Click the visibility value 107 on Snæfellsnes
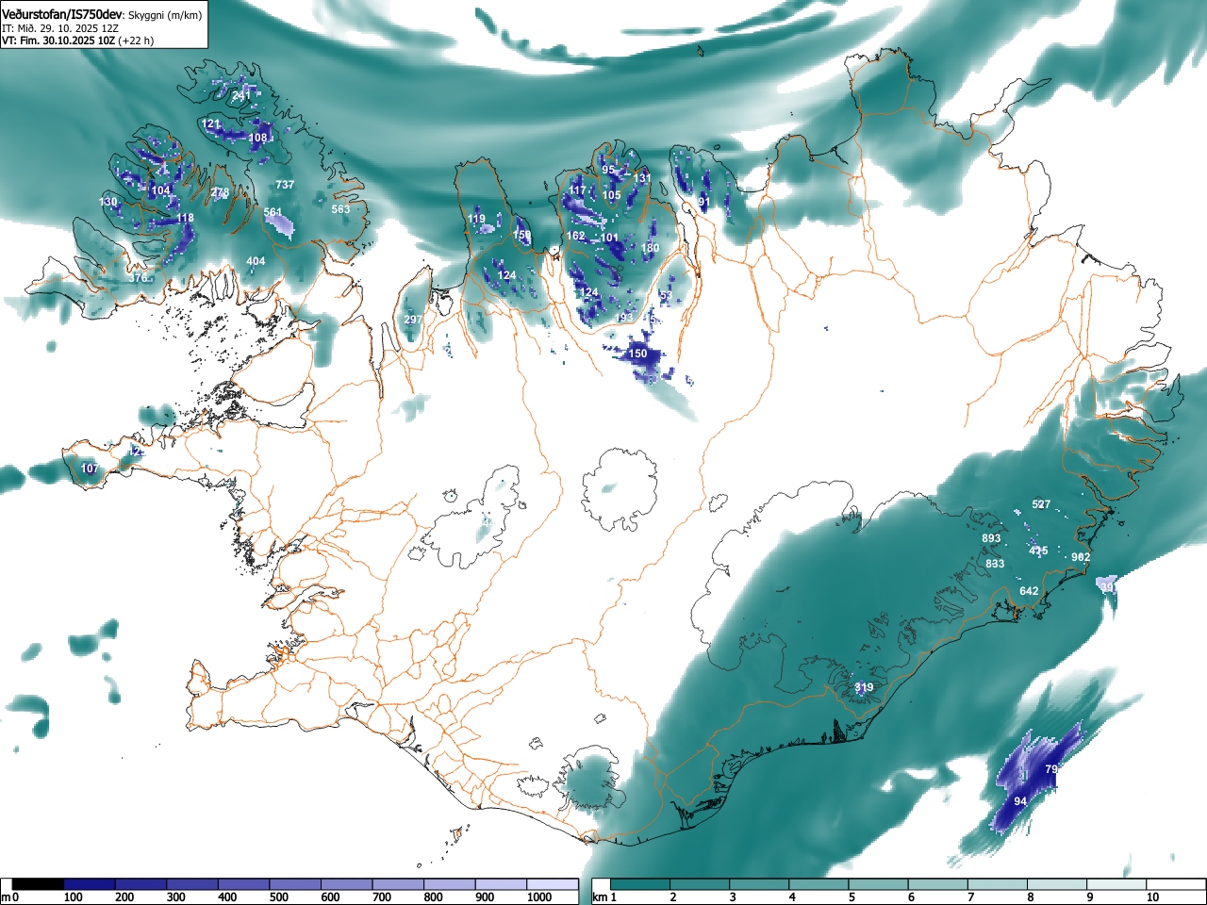 (90, 469)
